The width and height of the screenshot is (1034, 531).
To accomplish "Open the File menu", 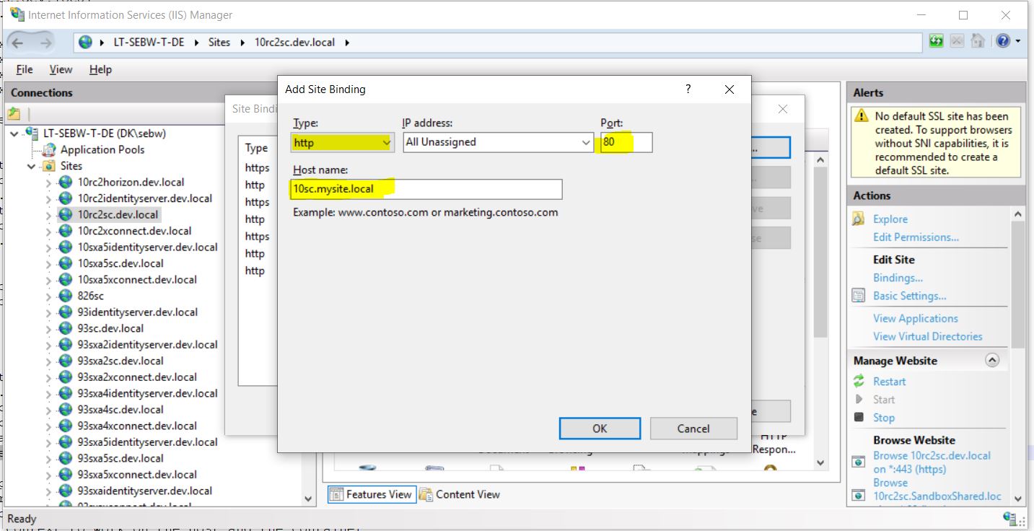I will 25,69.
